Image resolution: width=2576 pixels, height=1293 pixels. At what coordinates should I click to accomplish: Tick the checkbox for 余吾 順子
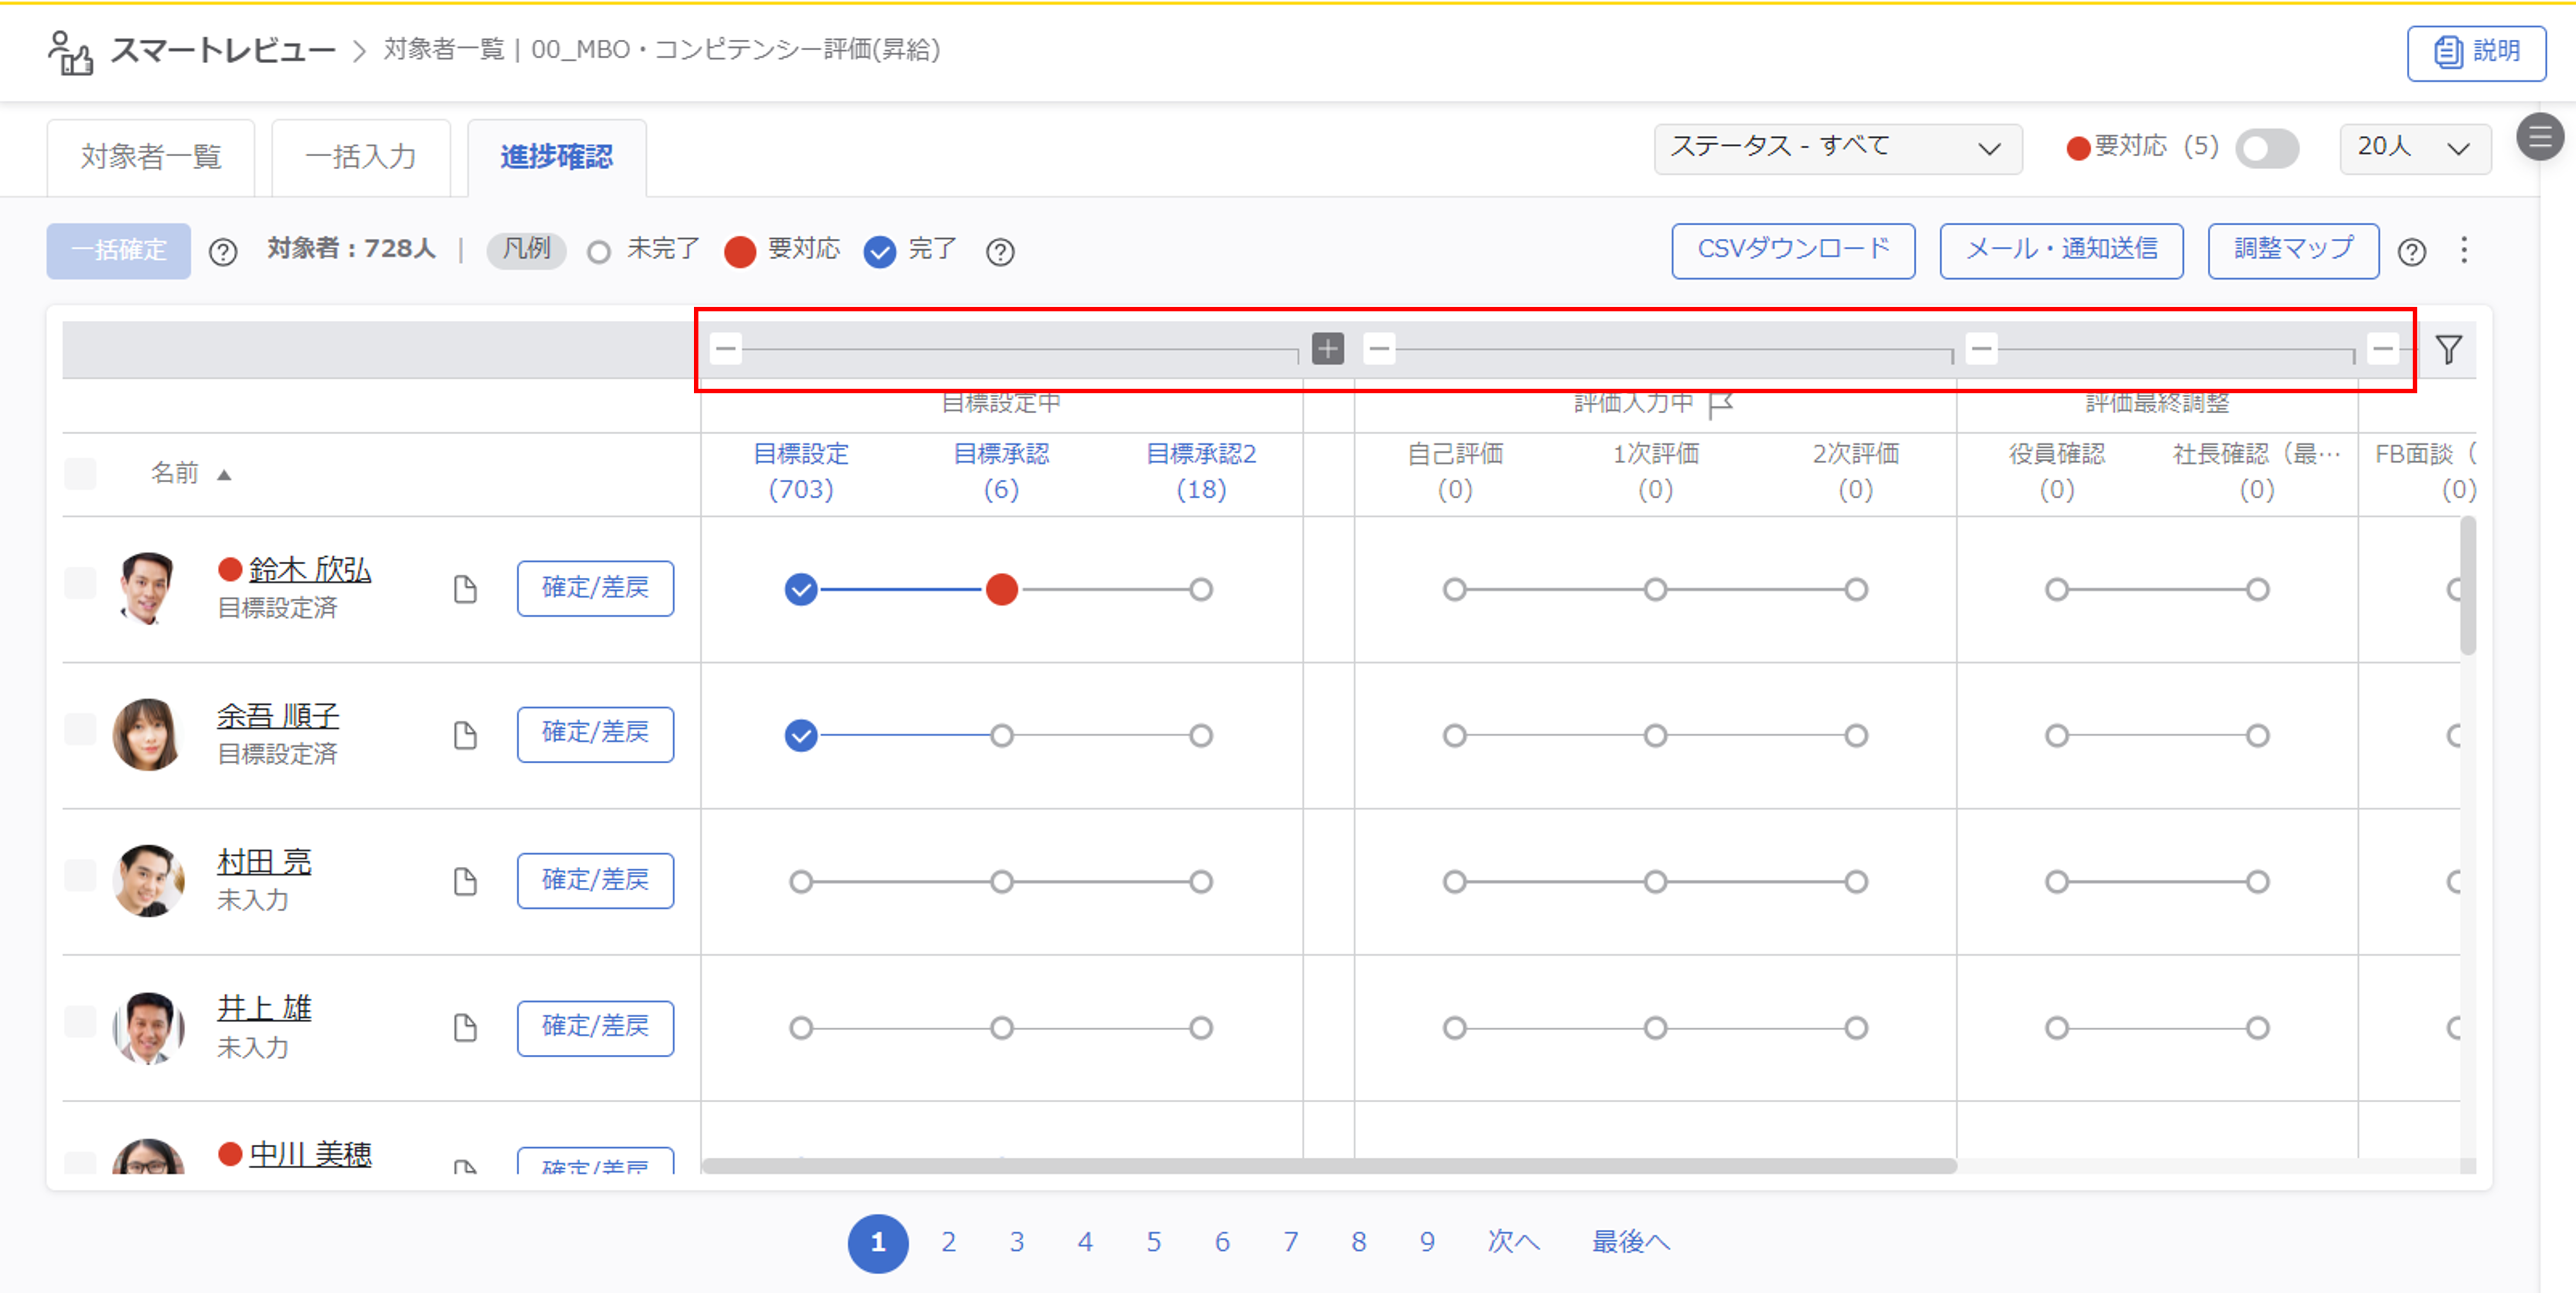pyautogui.click(x=80, y=729)
